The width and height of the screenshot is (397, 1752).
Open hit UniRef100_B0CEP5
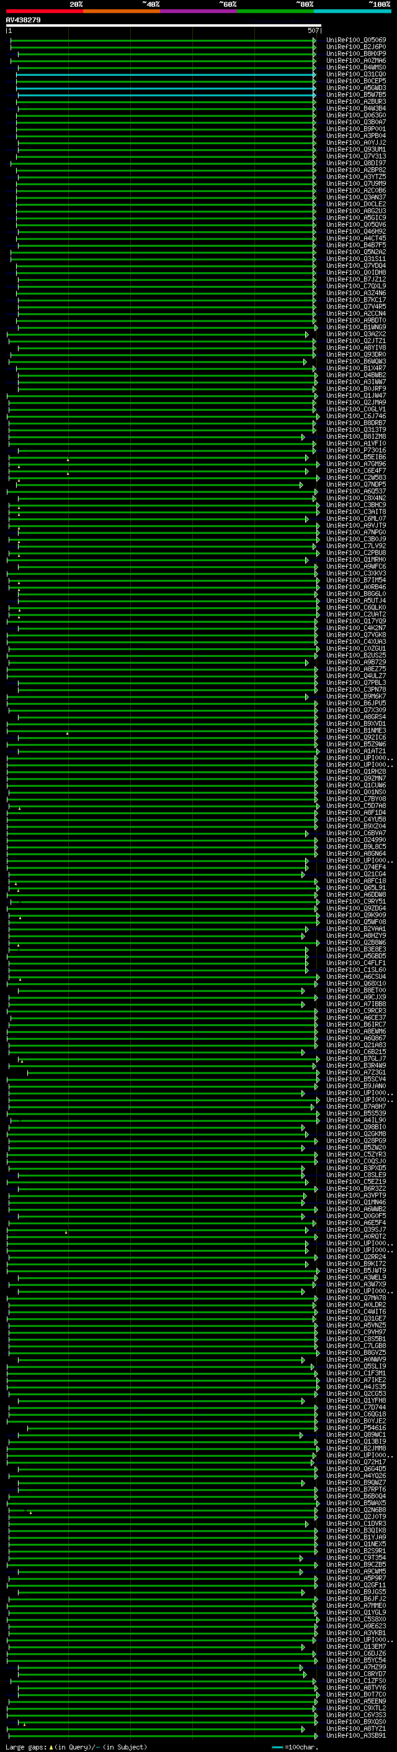coord(355,81)
